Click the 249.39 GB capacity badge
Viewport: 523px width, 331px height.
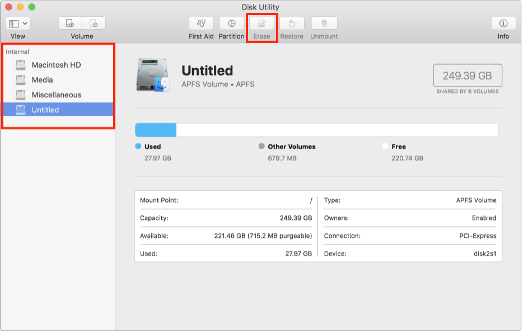click(468, 75)
